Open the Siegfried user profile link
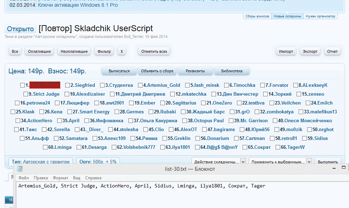 point(85,85)
